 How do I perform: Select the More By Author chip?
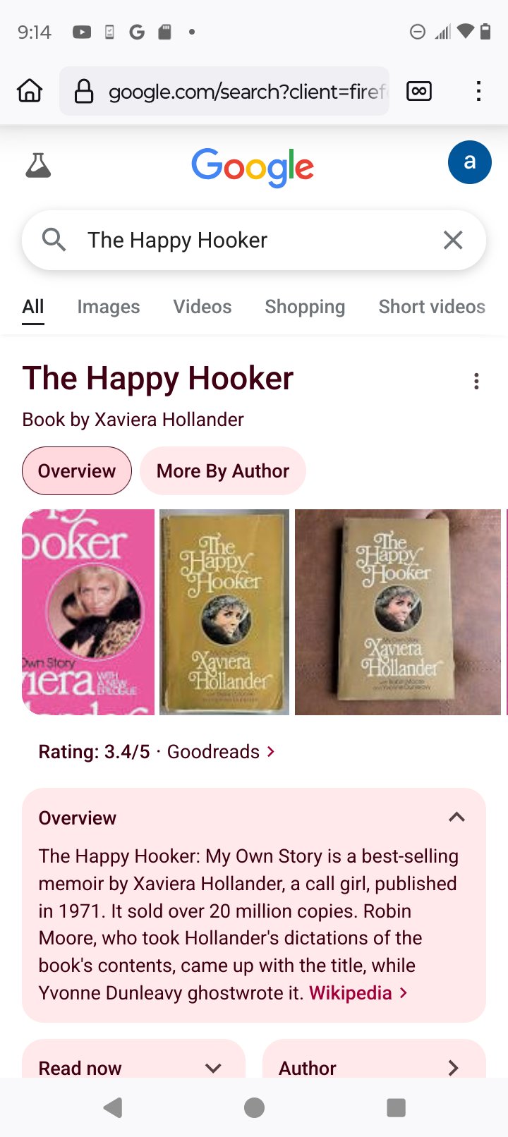pos(223,470)
